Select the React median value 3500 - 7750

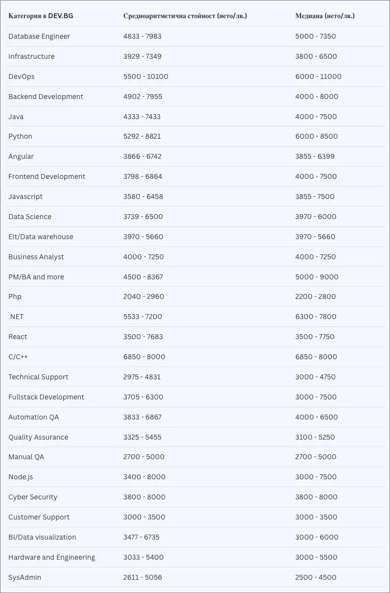[315, 337]
